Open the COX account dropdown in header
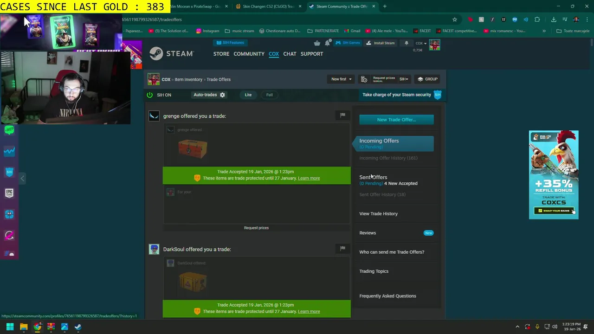Viewport: 594px width, 334px height. click(x=421, y=43)
